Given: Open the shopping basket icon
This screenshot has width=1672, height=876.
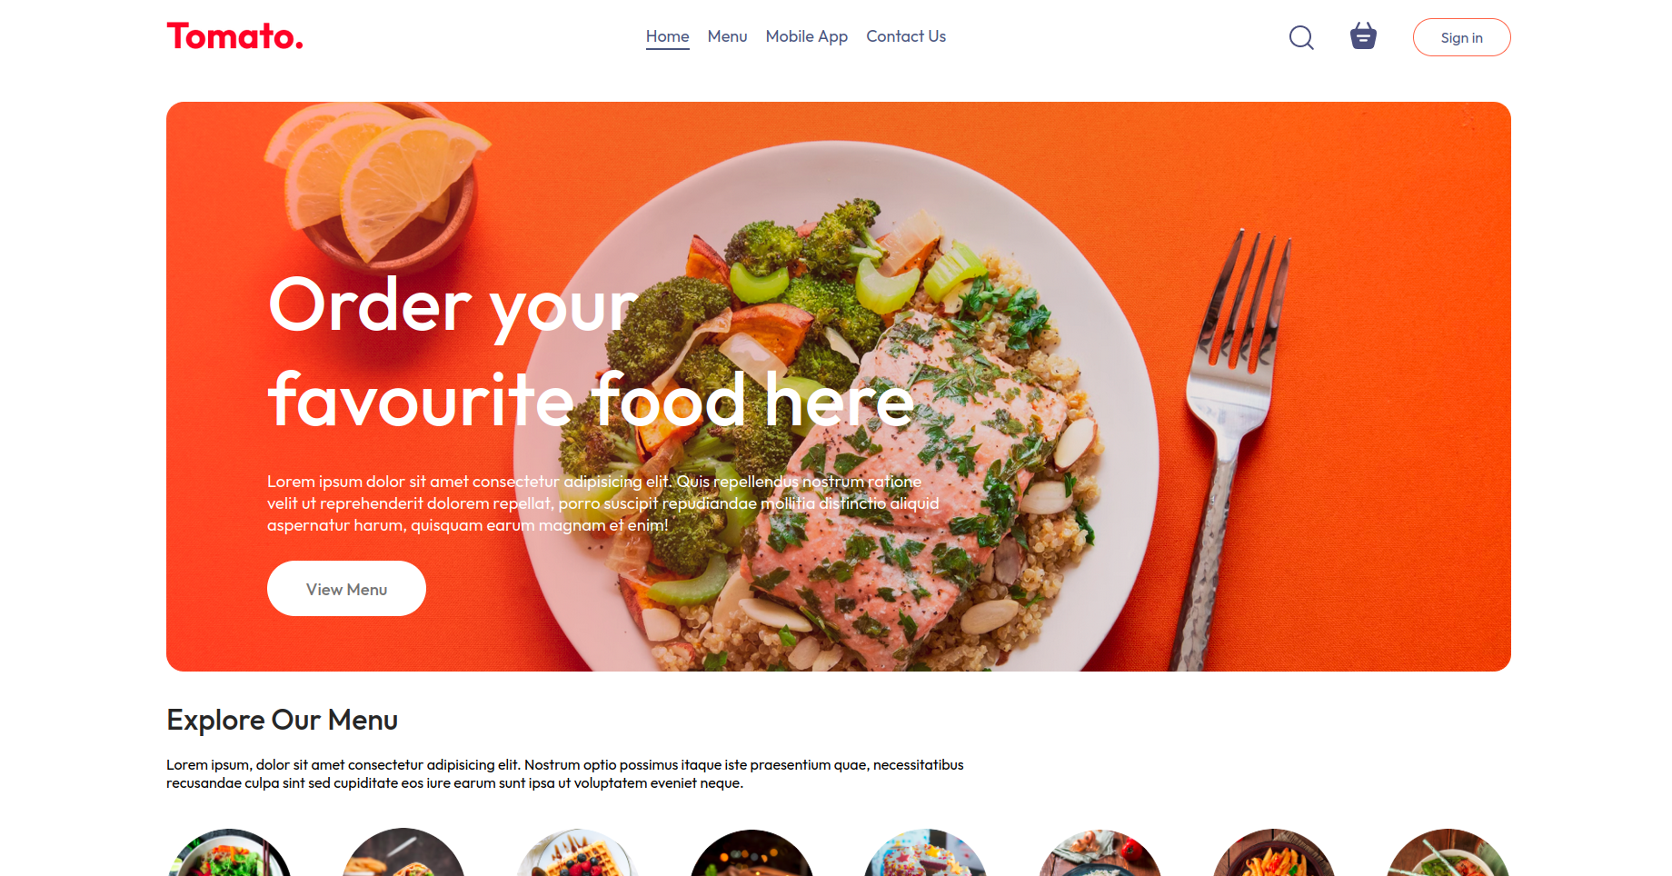Looking at the screenshot, I should (x=1363, y=36).
